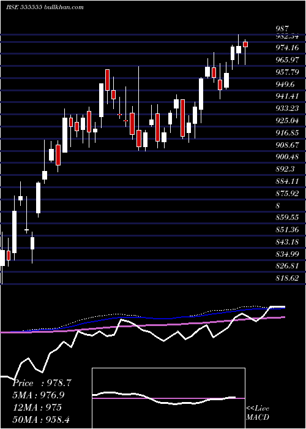
Task: Click the 949.6 price axis label
Action: click(x=285, y=85)
